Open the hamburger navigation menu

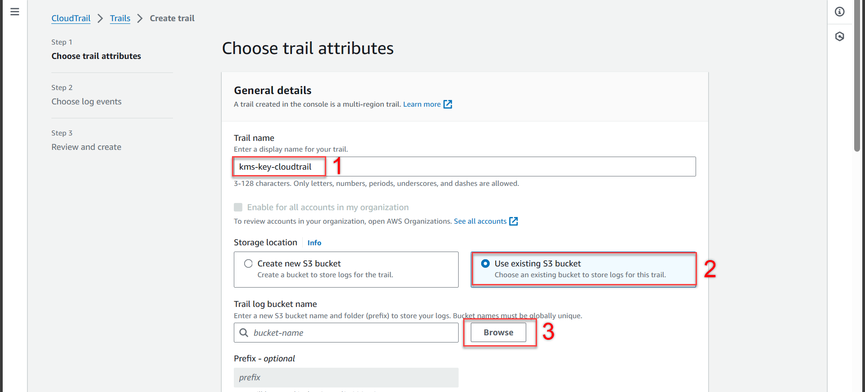tap(14, 12)
